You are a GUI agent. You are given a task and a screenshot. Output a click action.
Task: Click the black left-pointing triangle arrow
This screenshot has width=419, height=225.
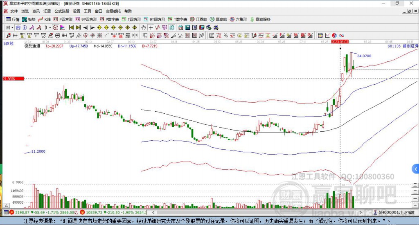(x=86, y=27)
